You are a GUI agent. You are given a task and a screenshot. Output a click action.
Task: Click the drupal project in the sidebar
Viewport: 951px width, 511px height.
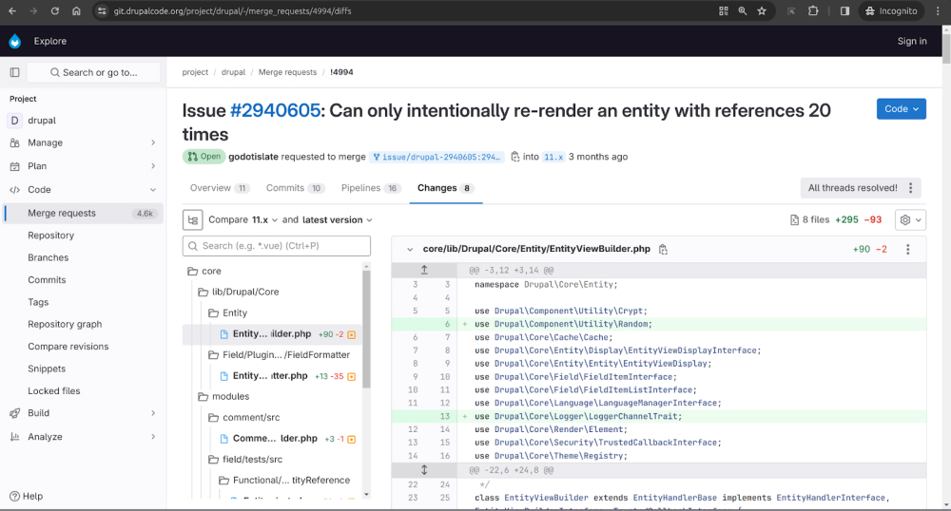pyautogui.click(x=83, y=121)
